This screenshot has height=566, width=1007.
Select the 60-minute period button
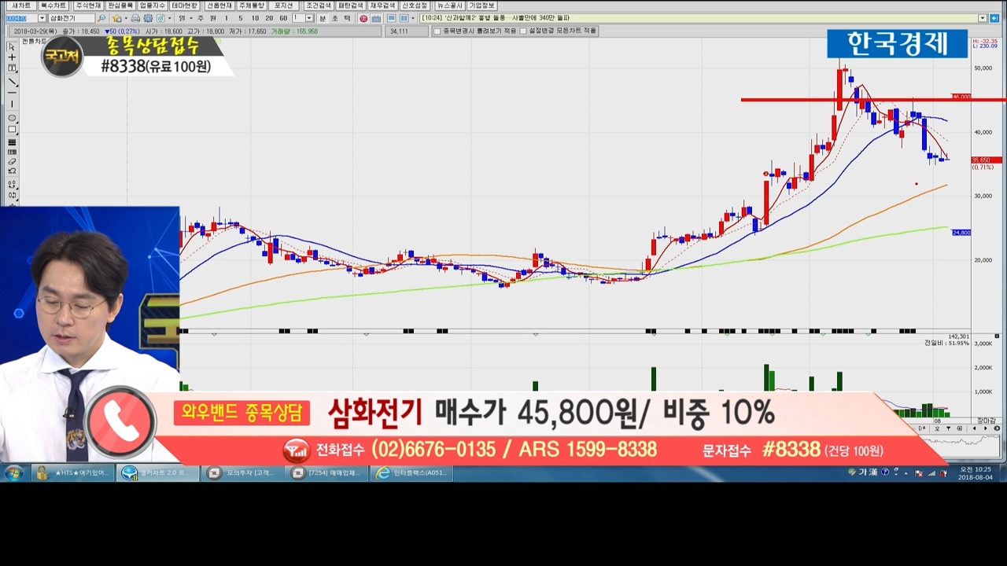(283, 18)
